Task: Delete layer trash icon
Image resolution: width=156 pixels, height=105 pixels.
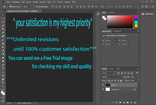Action: (135, 102)
